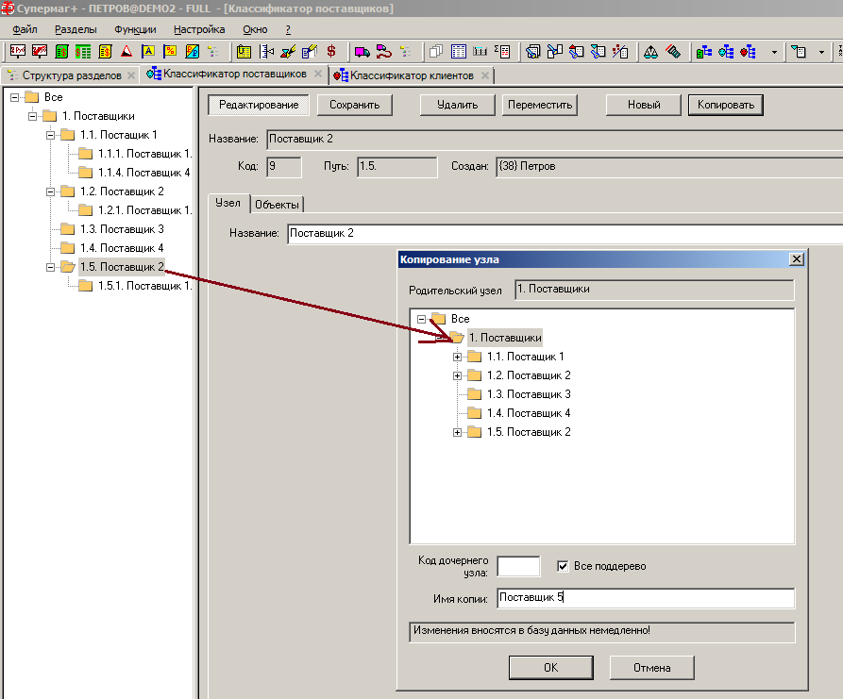843x699 pixels.
Task: Click the red triangle toolbar icon
Action: [x=126, y=52]
